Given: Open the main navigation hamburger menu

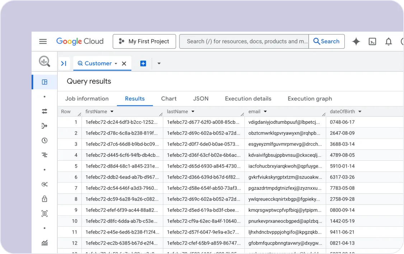Looking at the screenshot, I should point(43,42).
